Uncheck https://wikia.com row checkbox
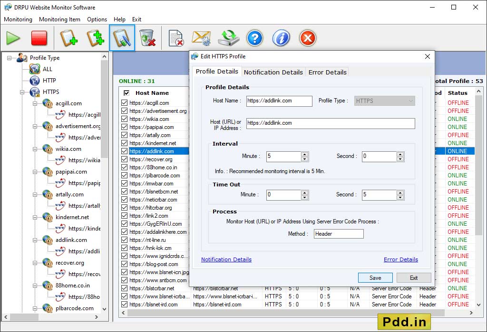 pos(125,119)
